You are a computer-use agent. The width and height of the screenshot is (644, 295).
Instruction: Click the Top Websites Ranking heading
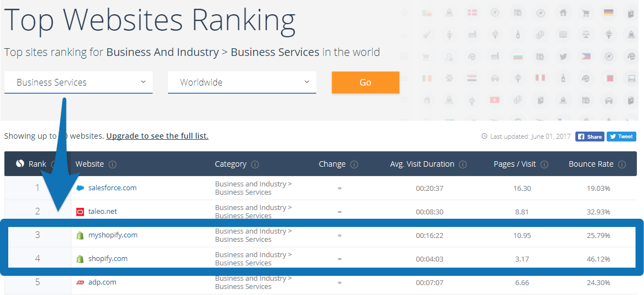(x=150, y=20)
